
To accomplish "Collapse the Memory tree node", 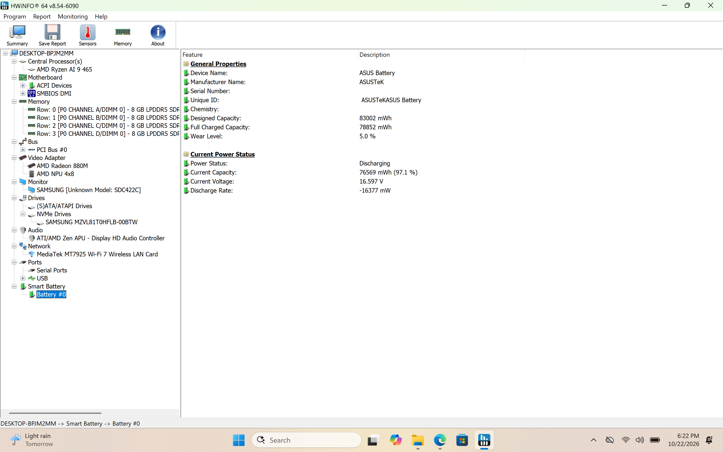I will (14, 102).
